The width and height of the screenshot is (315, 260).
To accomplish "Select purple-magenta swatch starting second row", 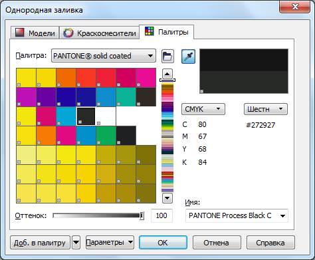I will point(26,97).
